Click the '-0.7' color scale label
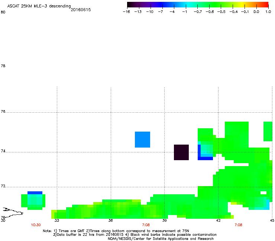The height and width of the screenshot is (241, 275). coord(198,12)
